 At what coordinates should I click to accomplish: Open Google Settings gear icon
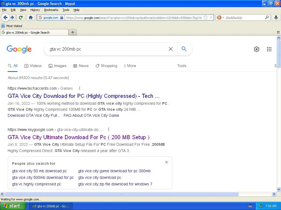click(257, 49)
